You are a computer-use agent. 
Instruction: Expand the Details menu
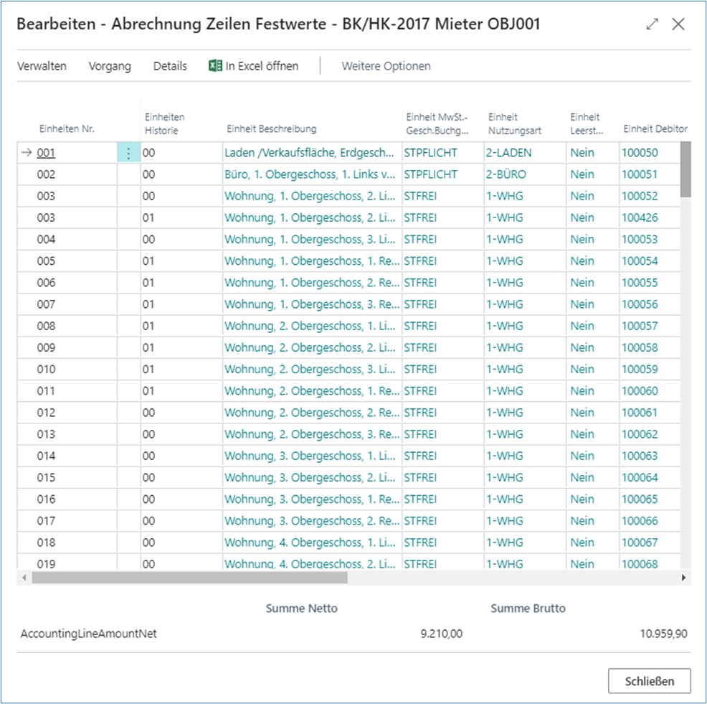170,66
